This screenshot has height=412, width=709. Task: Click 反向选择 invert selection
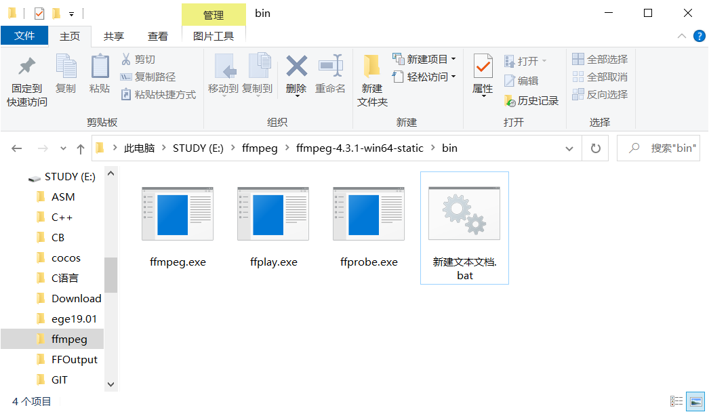pyautogui.click(x=600, y=94)
